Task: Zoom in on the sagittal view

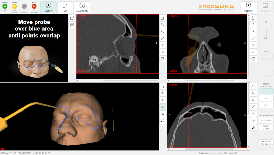Action: [x=163, y=25]
